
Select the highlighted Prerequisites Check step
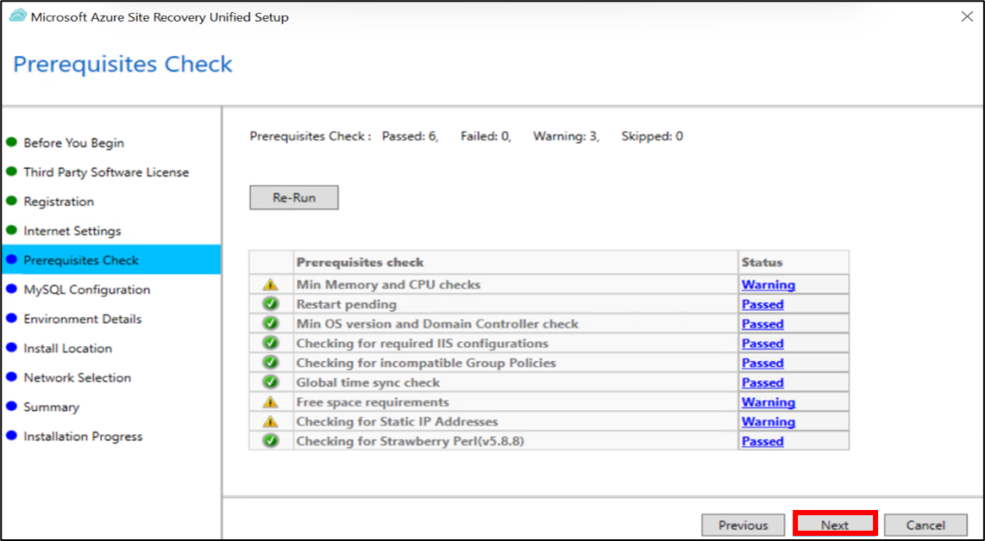(x=111, y=260)
